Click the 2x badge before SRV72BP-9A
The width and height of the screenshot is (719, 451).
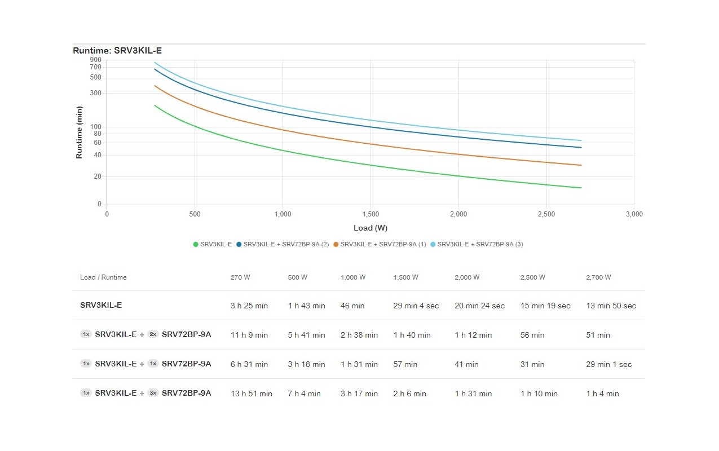pos(153,334)
